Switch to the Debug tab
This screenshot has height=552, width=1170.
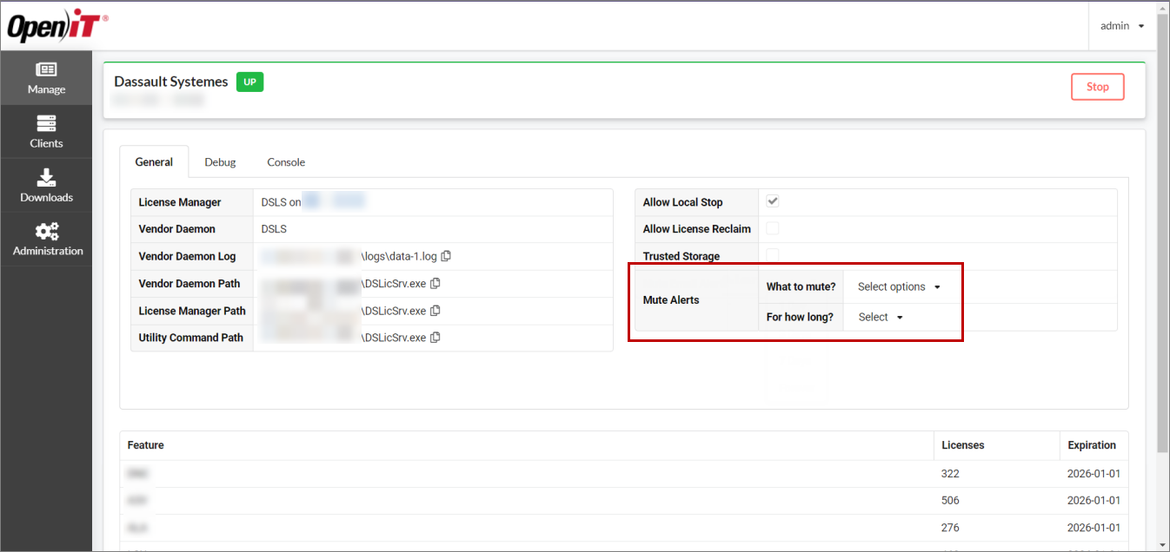(x=220, y=161)
